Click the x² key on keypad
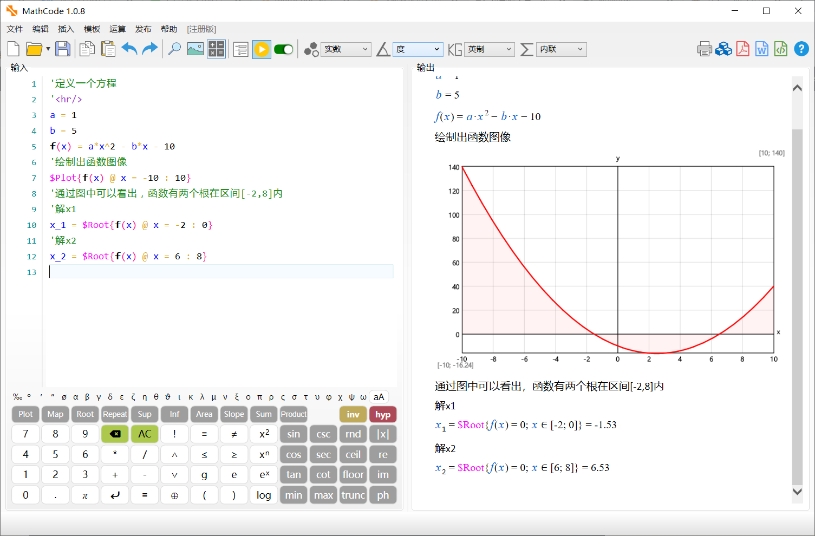Viewport: 815px width, 536px height. [x=264, y=434]
